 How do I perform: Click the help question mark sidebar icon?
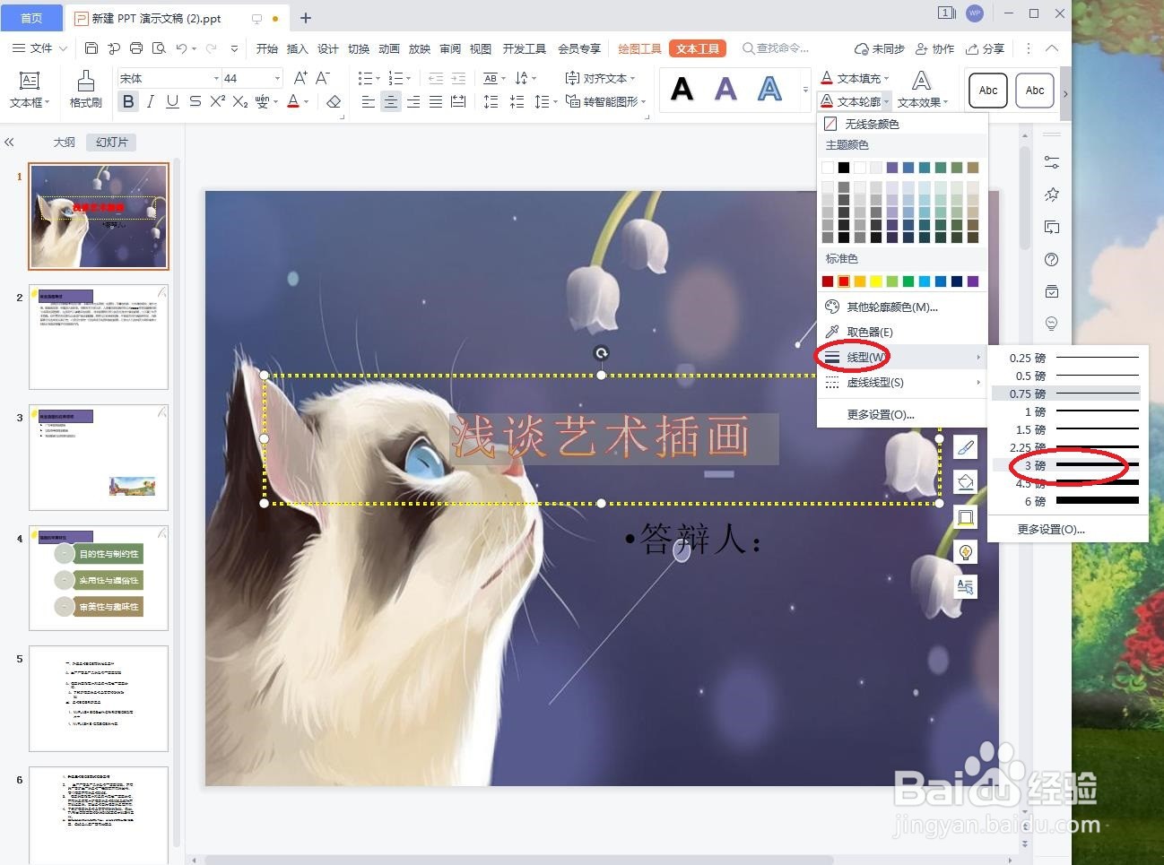pos(1052,260)
